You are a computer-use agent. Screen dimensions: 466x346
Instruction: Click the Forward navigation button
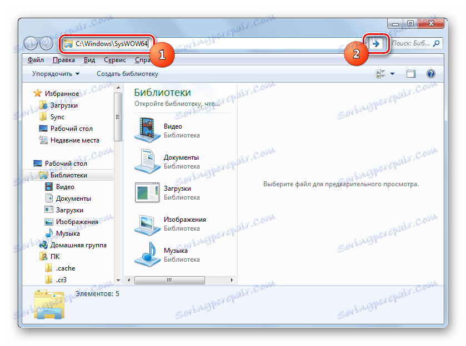coord(46,44)
